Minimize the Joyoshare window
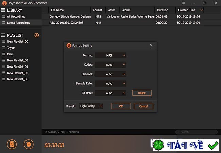 tap(194, 3)
